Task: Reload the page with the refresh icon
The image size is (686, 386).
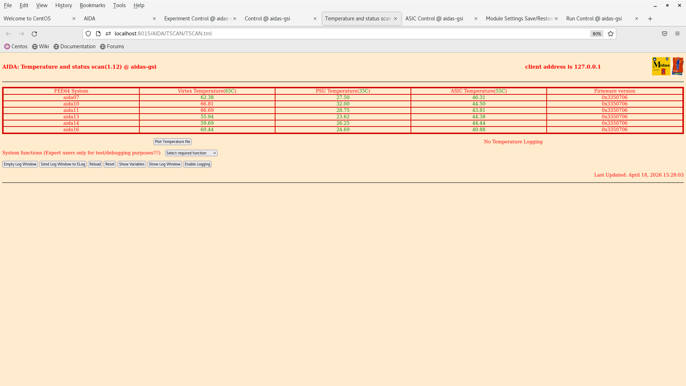Action: (x=34, y=34)
